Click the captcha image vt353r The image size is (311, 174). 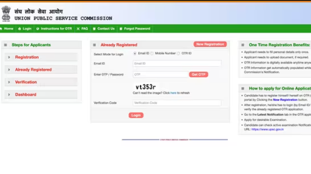coord(146,87)
